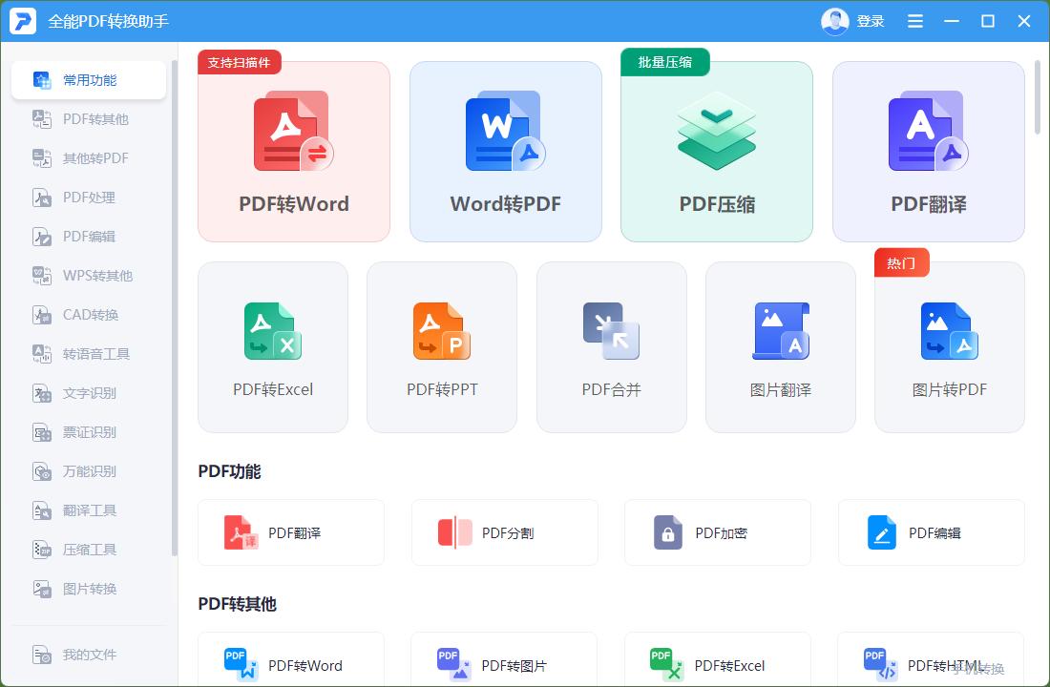Open the PDF加密 encryption tool
The image size is (1050, 687).
tap(717, 532)
